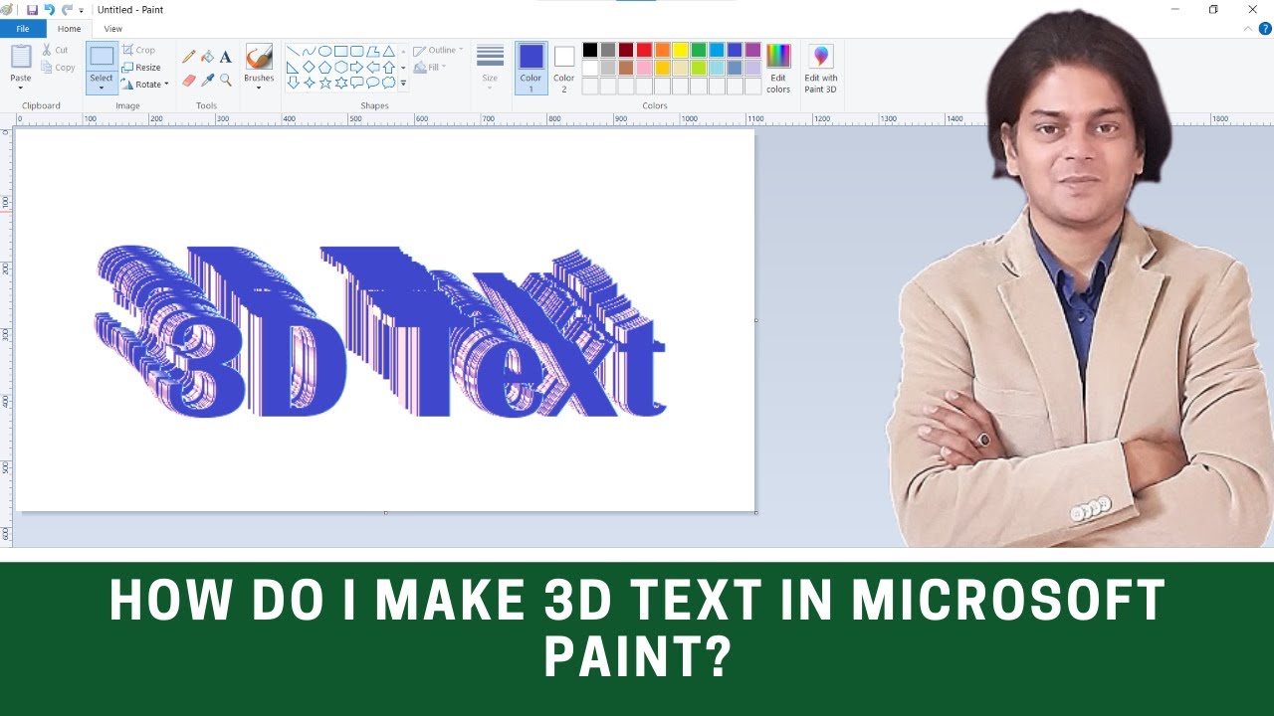Choose the Cloud callout shape
The image size is (1274, 716).
[388, 83]
